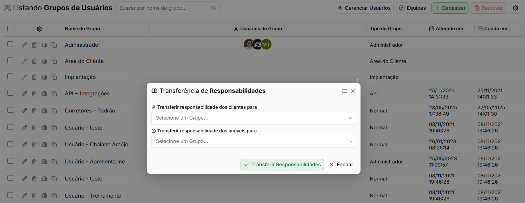The image size is (525, 203).
Task: Click the Remover button
Action: coord(489,8)
